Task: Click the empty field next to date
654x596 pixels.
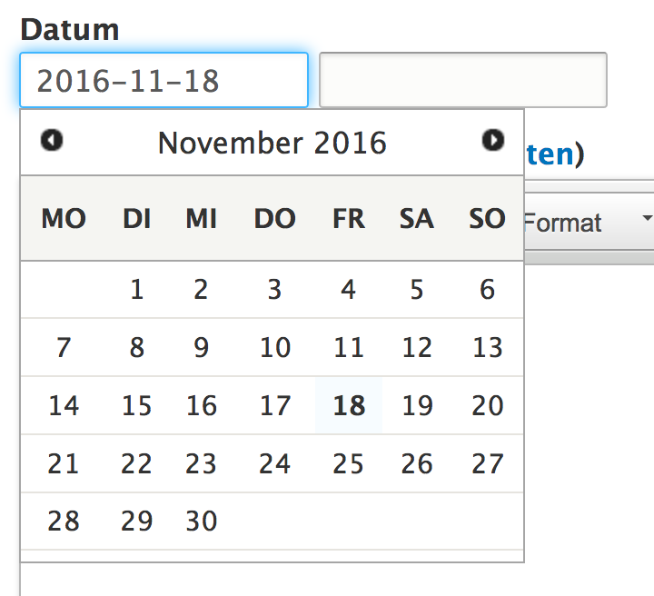Action: click(462, 81)
